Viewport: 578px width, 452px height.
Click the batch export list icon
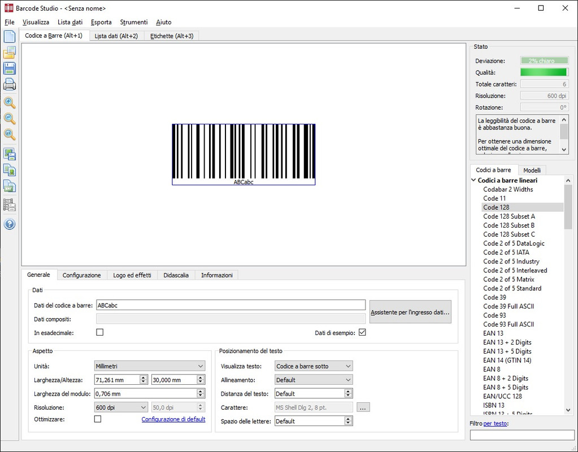pyautogui.click(x=9, y=205)
